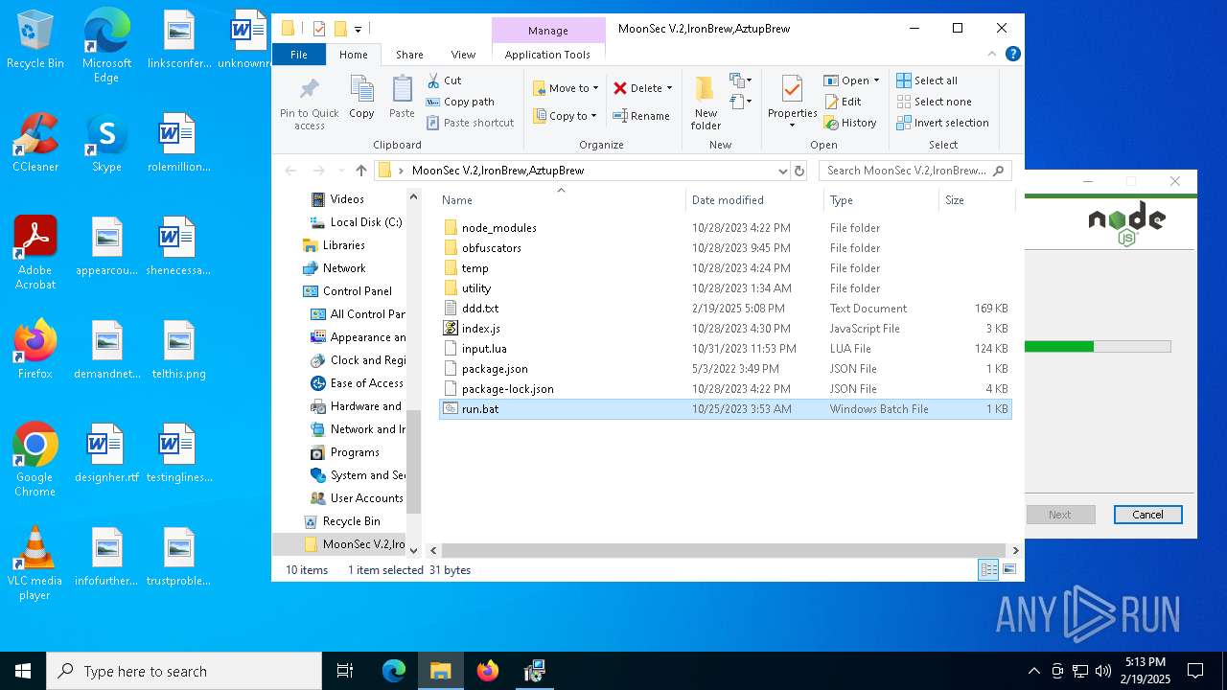This screenshot has height=690, width=1227.
Task: Click Node.js installer progress bar
Action: (1098, 347)
